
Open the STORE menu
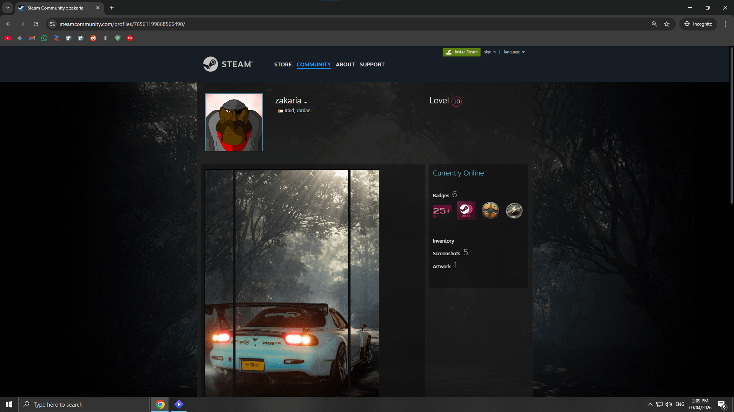click(x=283, y=64)
